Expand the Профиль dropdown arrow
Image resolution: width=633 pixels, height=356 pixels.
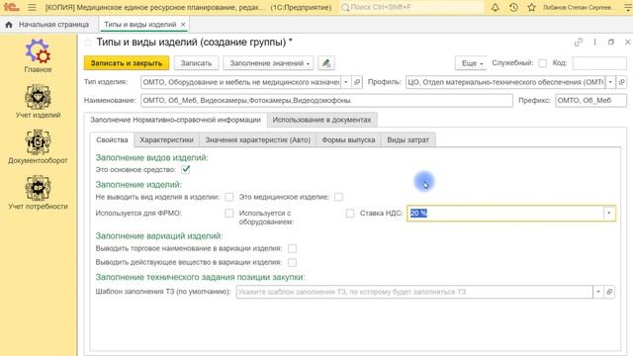[x=610, y=82]
